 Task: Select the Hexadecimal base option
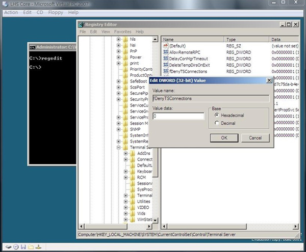[x=217, y=116]
